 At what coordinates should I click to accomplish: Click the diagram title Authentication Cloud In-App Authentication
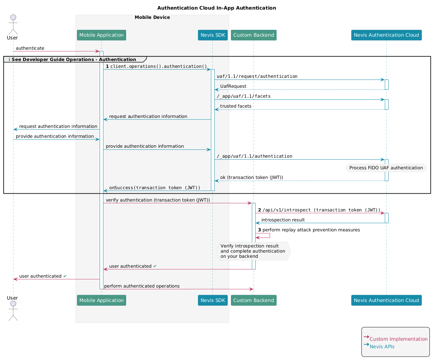click(216, 8)
